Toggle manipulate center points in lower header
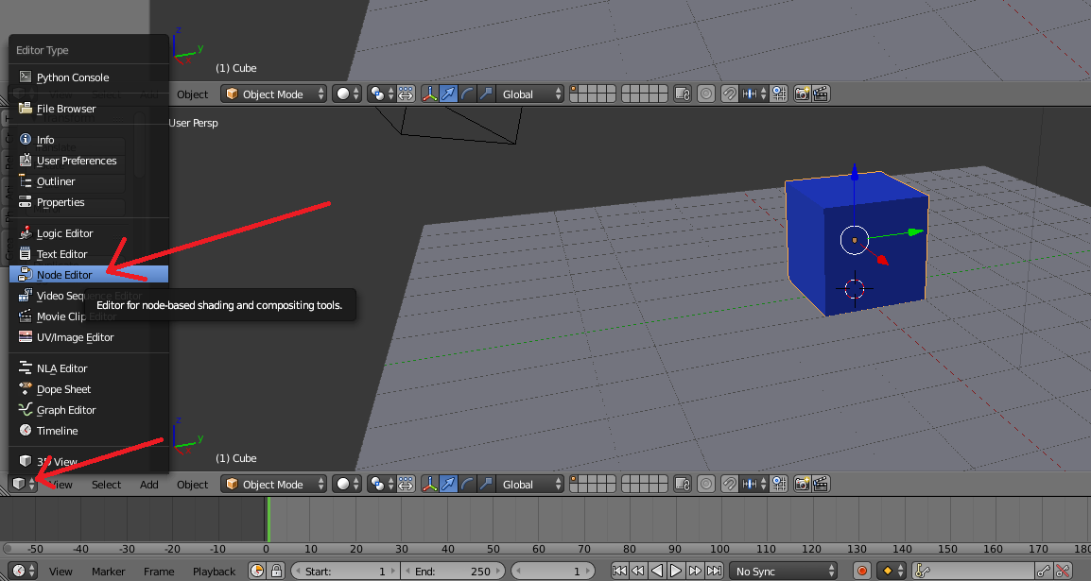This screenshot has width=1091, height=581. pyautogui.click(x=406, y=484)
